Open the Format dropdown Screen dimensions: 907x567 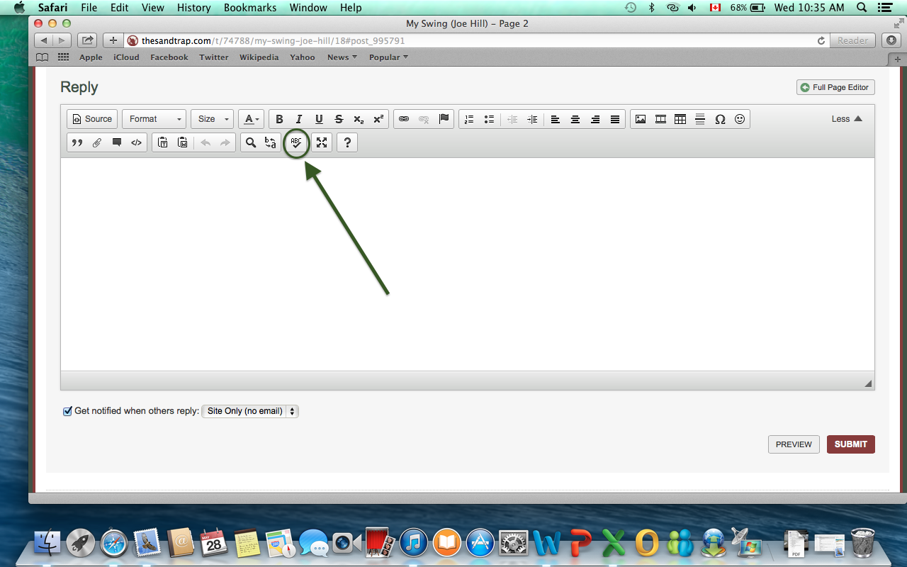coord(154,119)
